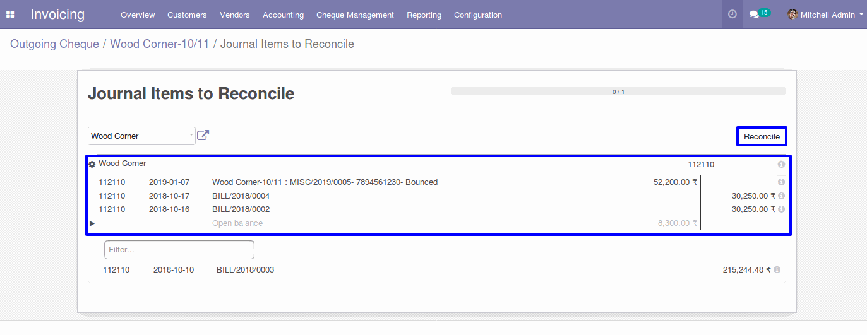Go to Outgoing Cheque breadcrumb

point(54,44)
